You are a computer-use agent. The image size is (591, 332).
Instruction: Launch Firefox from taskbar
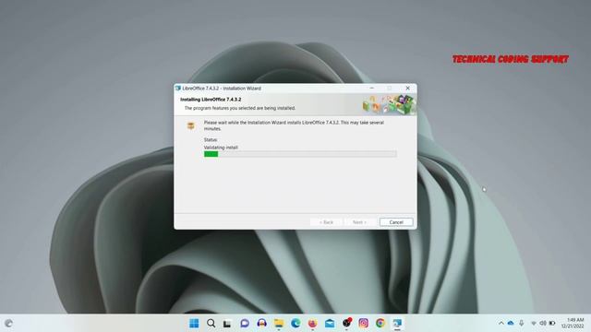click(x=312, y=323)
